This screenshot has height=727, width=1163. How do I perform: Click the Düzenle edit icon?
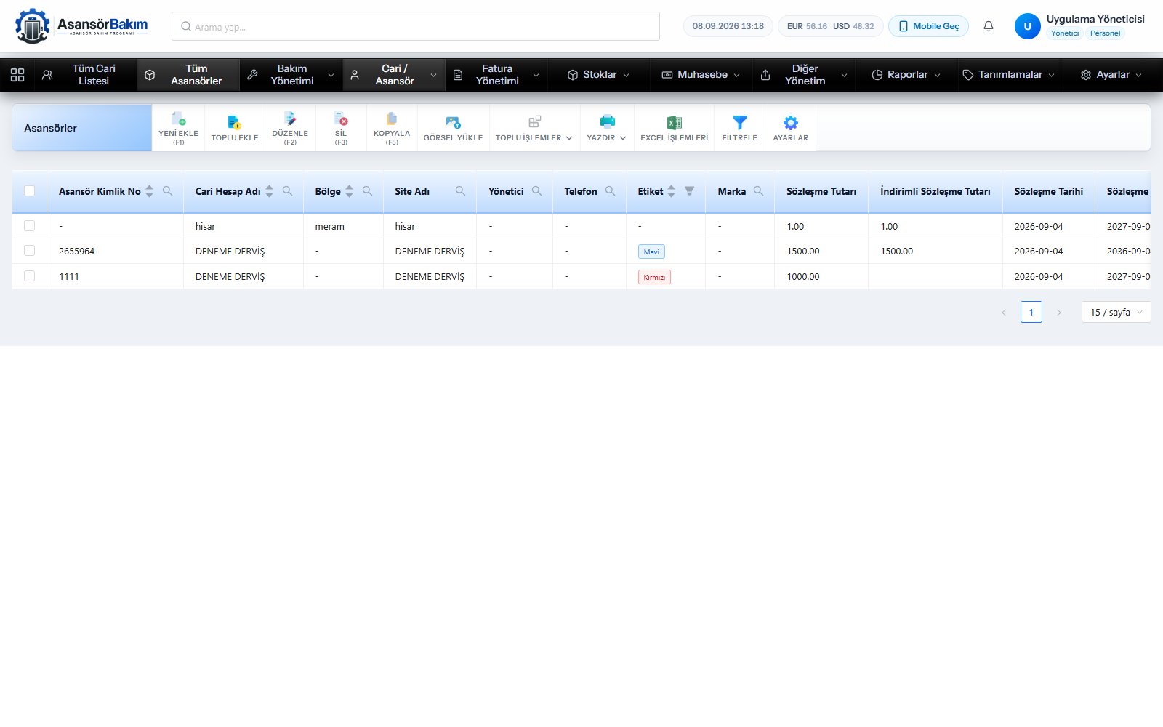(290, 119)
